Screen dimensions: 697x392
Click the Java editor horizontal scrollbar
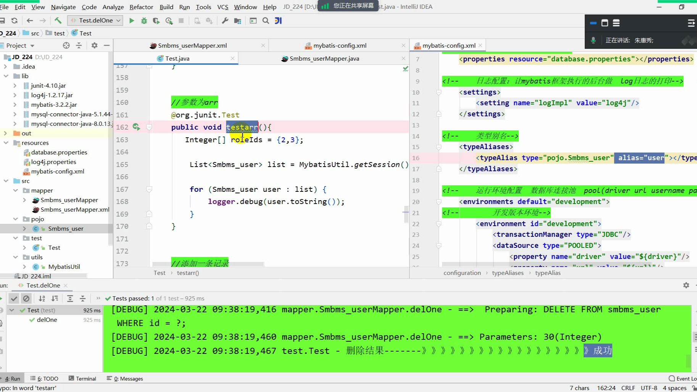tap(208, 264)
